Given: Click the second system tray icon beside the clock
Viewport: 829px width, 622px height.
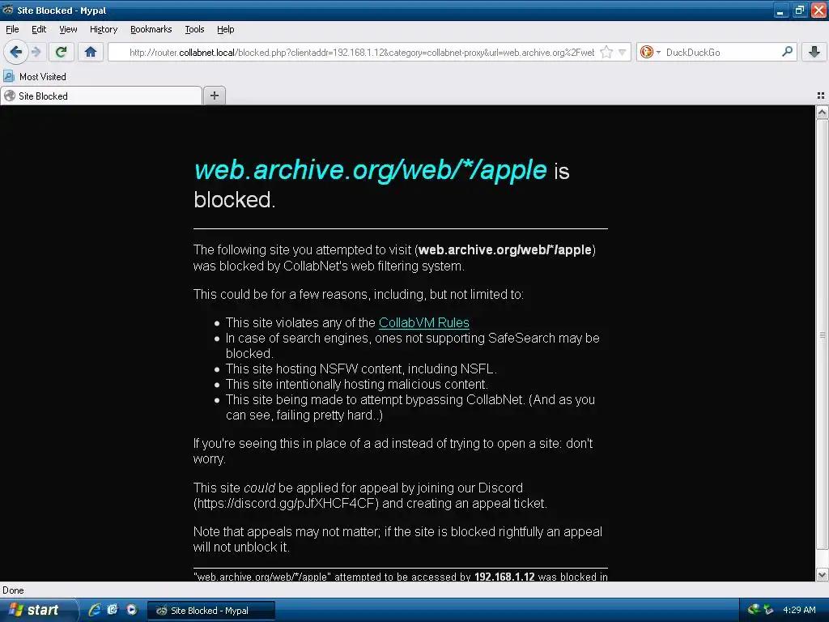Looking at the screenshot, I should click(x=769, y=610).
